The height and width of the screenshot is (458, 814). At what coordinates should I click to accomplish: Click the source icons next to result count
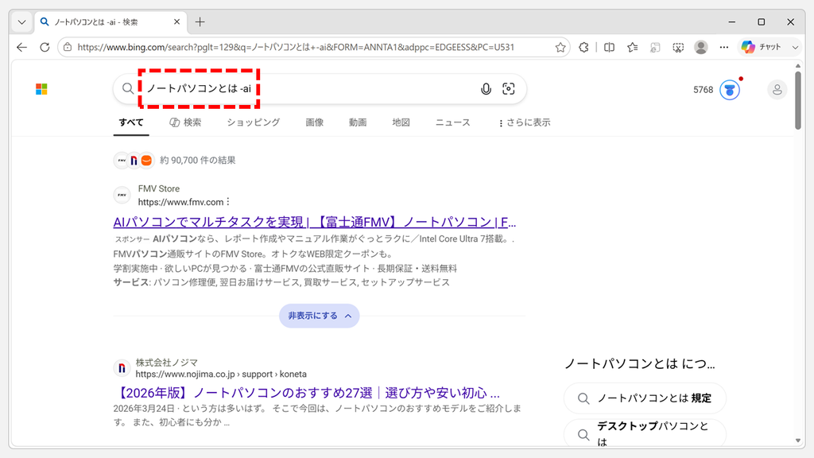(134, 161)
